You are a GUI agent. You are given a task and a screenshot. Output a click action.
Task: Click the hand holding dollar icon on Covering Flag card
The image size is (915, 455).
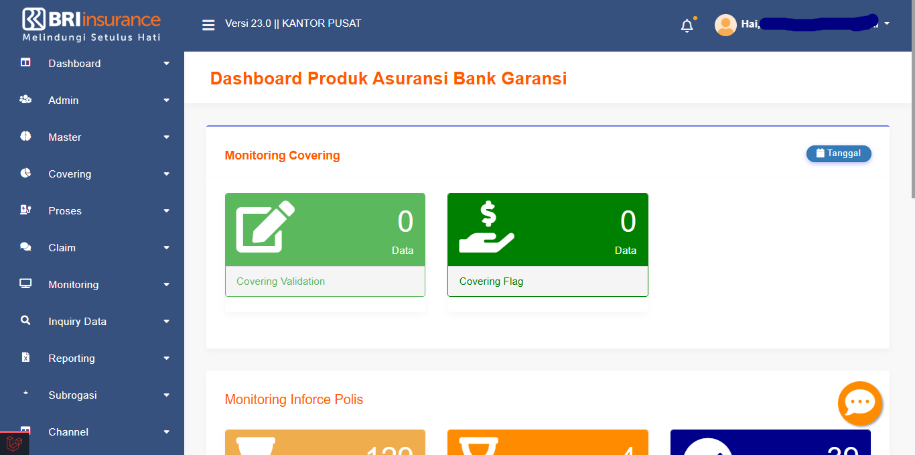pyautogui.click(x=487, y=227)
